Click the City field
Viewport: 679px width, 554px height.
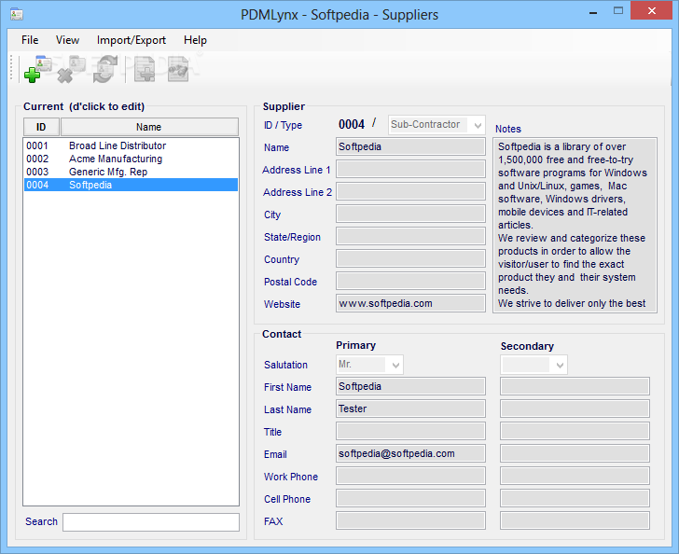pos(410,214)
